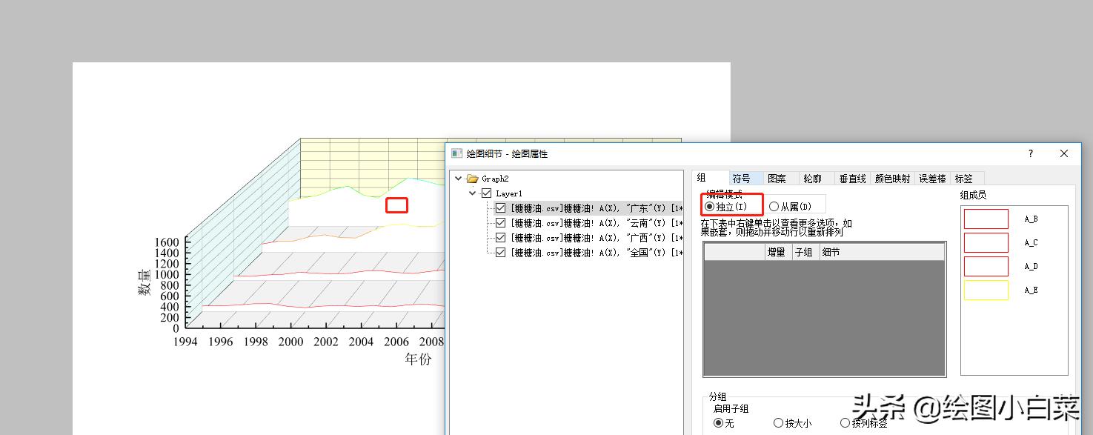Close the 绘图细节 dialog
This screenshot has height=435, width=1093.
coord(1064,153)
